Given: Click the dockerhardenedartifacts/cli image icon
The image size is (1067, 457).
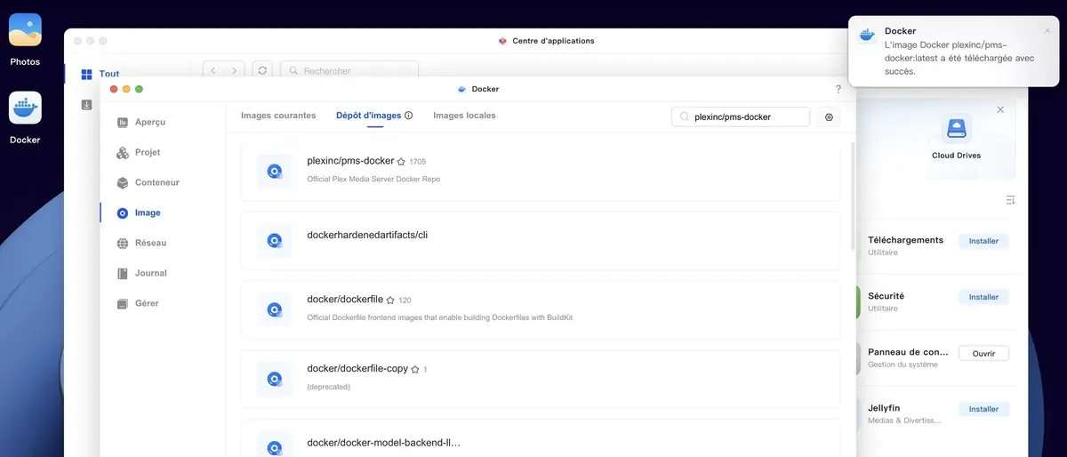Looking at the screenshot, I should 274,241.
